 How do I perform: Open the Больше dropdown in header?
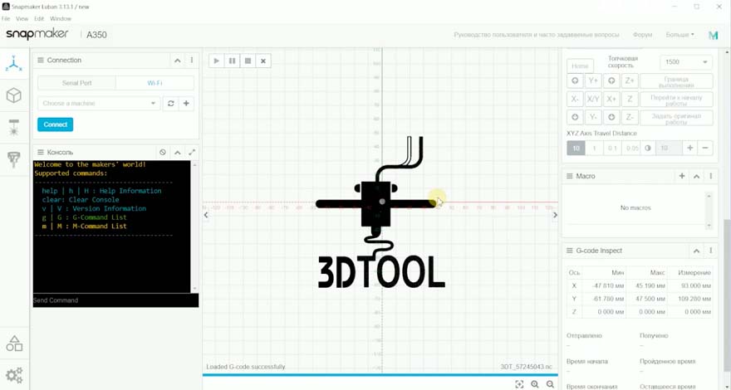(679, 35)
